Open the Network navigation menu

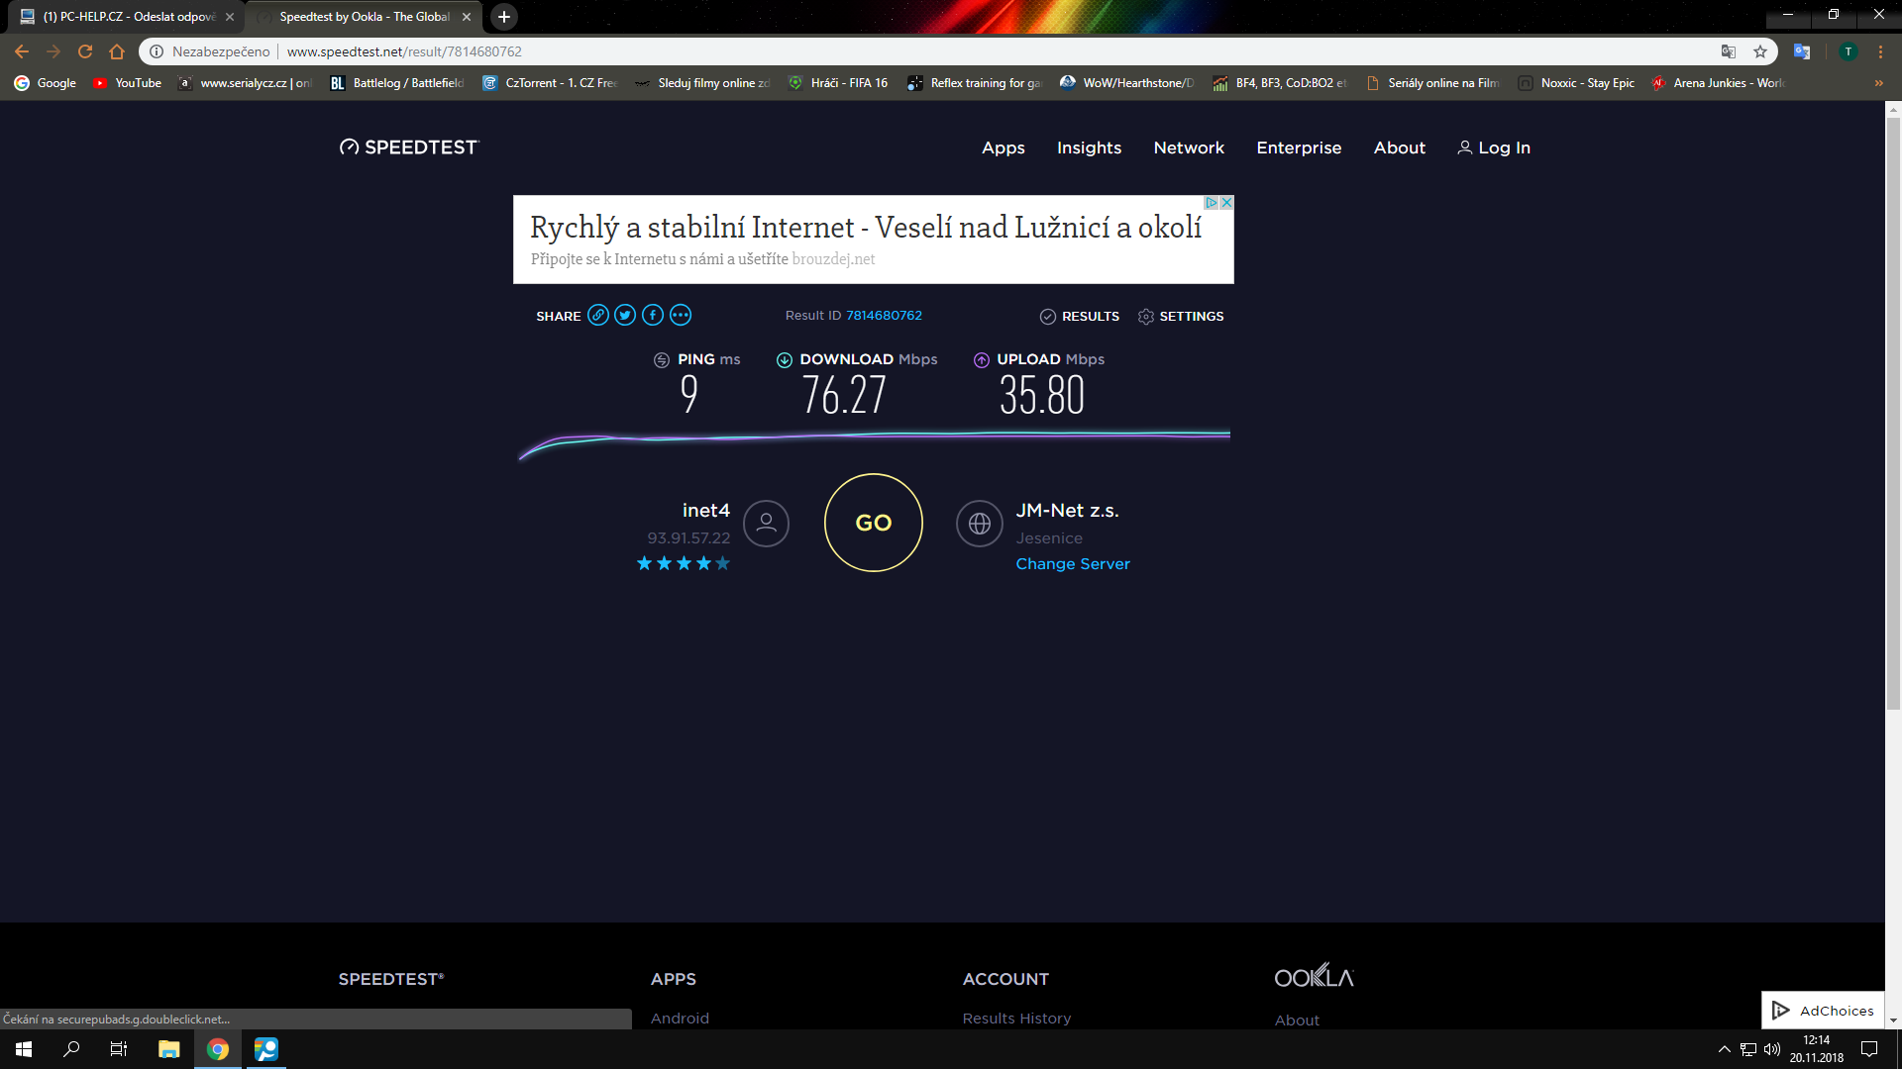coord(1189,147)
